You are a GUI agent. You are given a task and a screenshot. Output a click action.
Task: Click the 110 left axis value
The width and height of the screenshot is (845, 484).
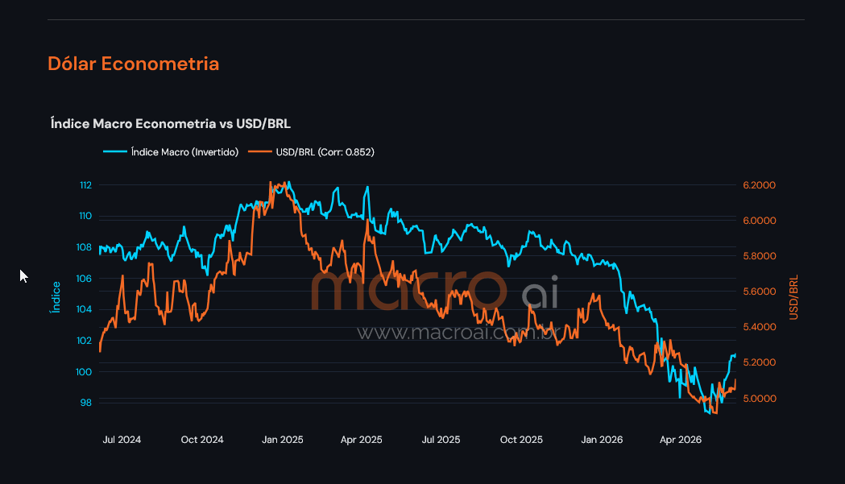[x=85, y=216]
